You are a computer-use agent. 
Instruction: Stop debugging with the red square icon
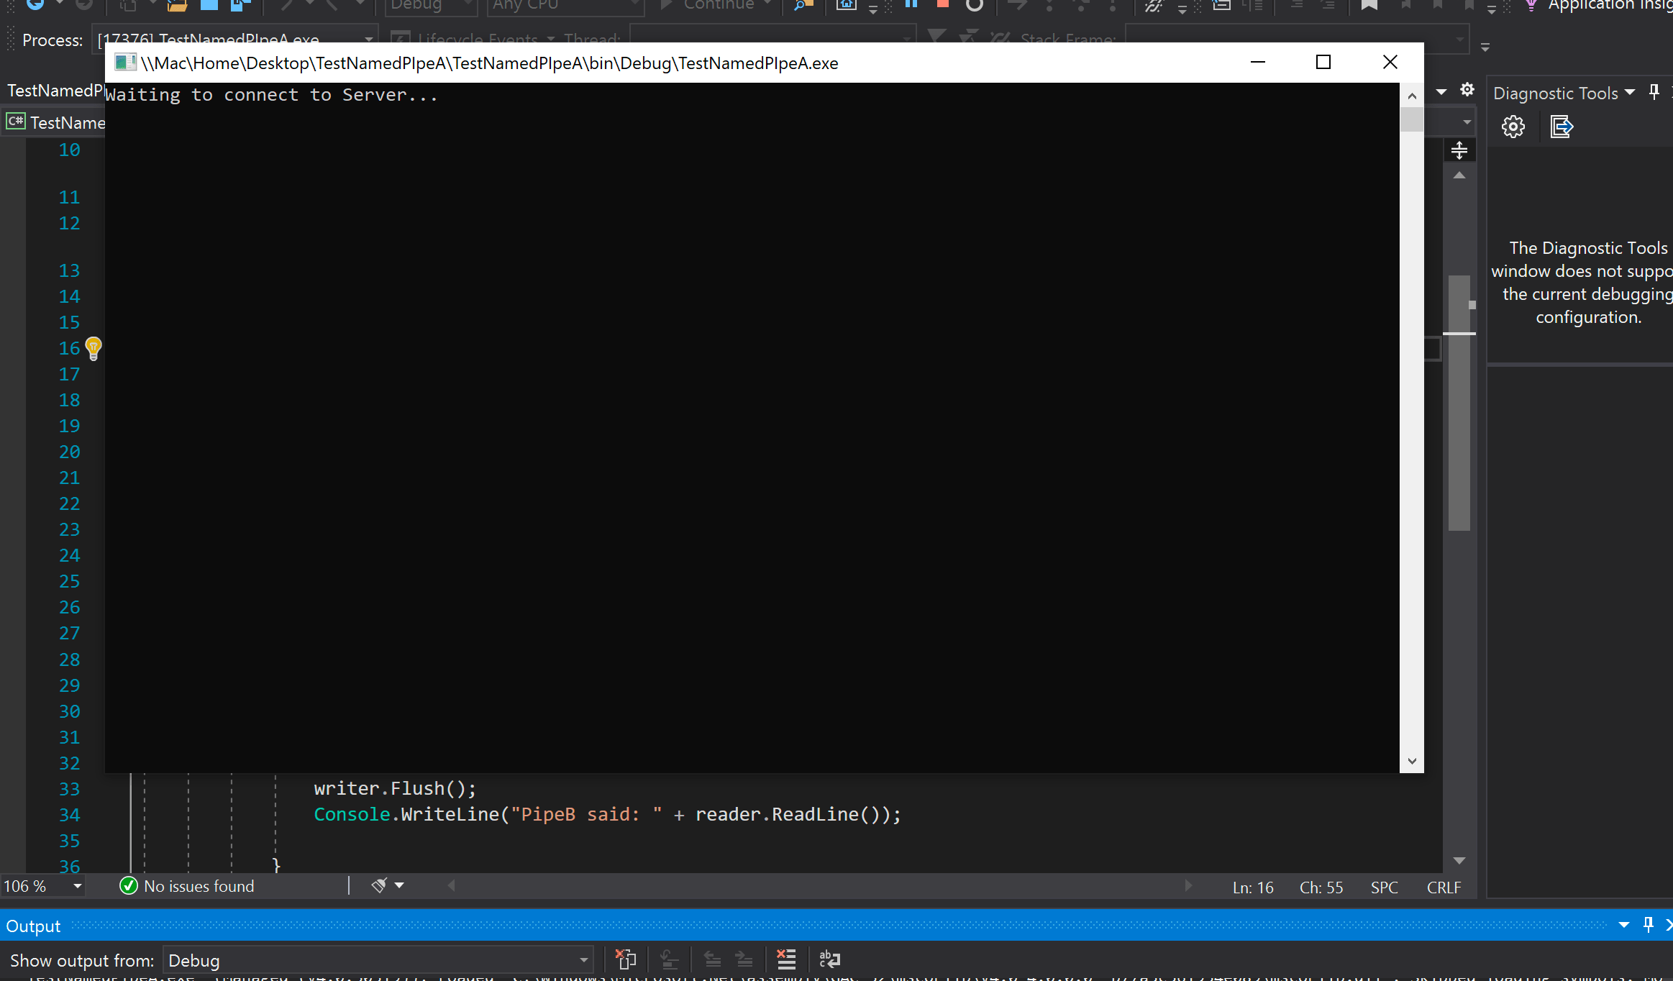[943, 5]
